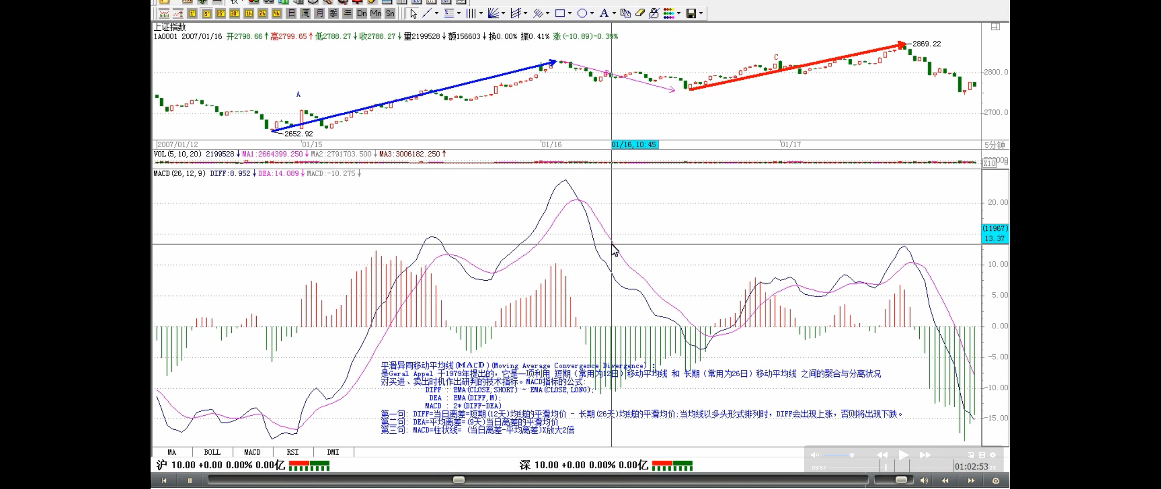The width and height of the screenshot is (1161, 489).
Task: Switch to the RSI indicator tab
Action: pos(293,452)
